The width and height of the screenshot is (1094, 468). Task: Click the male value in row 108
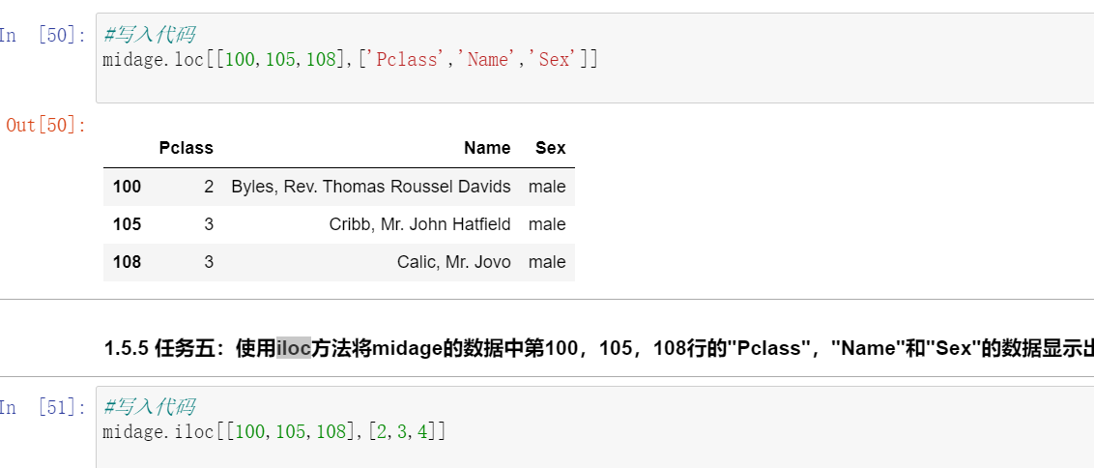coord(547,262)
